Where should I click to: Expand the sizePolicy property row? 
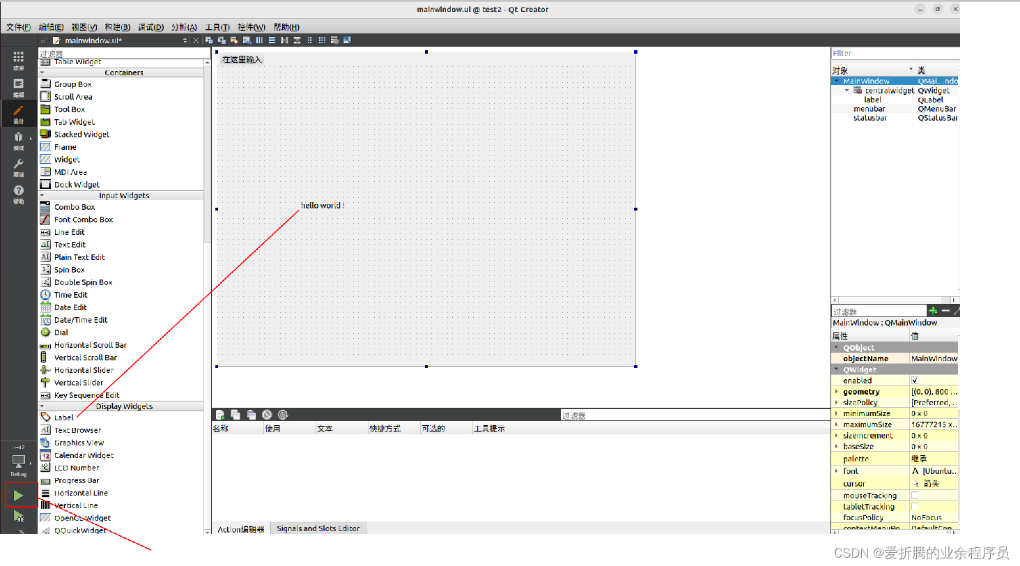click(x=836, y=403)
